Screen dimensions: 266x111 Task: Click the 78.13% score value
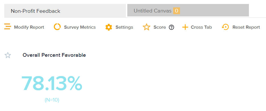coord(52,83)
